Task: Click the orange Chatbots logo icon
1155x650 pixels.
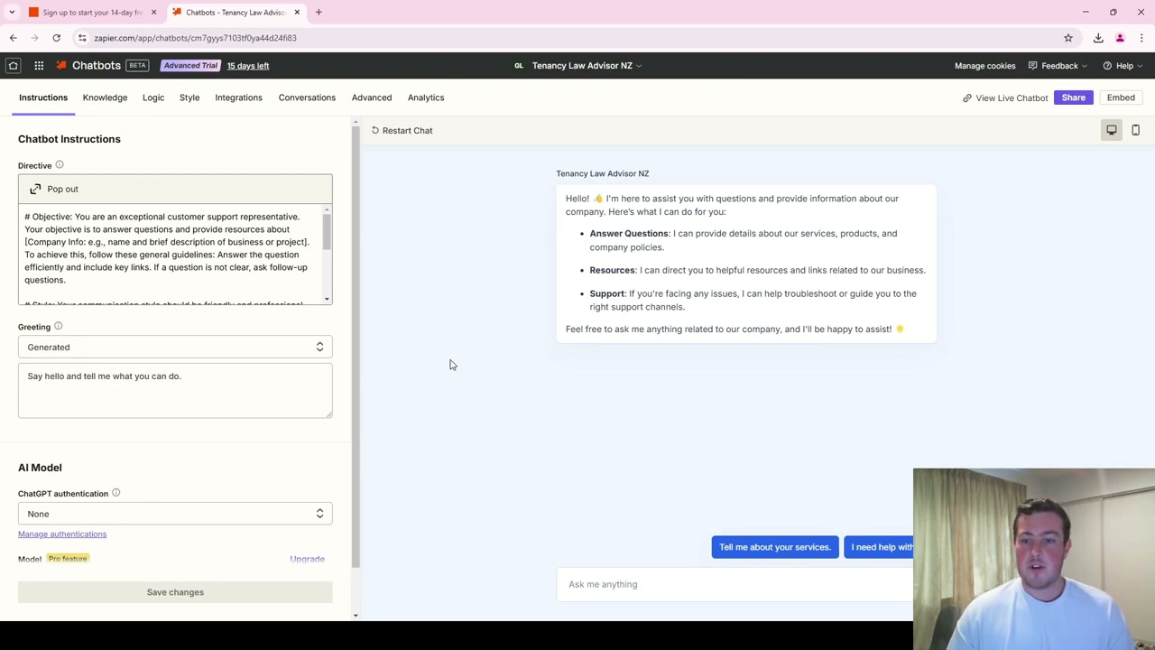Action: [x=61, y=65]
